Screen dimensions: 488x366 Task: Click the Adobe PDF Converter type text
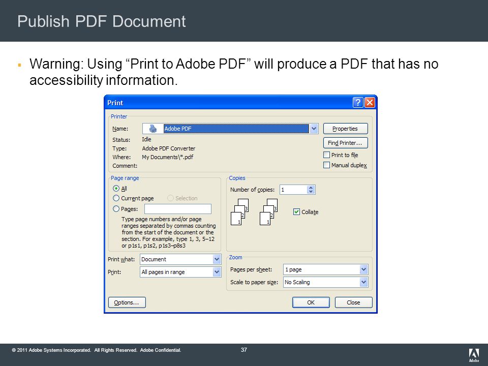coord(169,148)
